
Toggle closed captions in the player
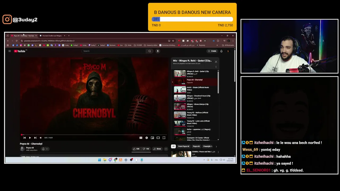141,138
